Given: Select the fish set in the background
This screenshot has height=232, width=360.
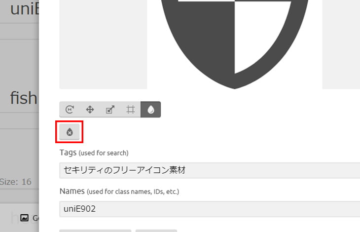Looking at the screenshot, I should pyautogui.click(x=23, y=98).
